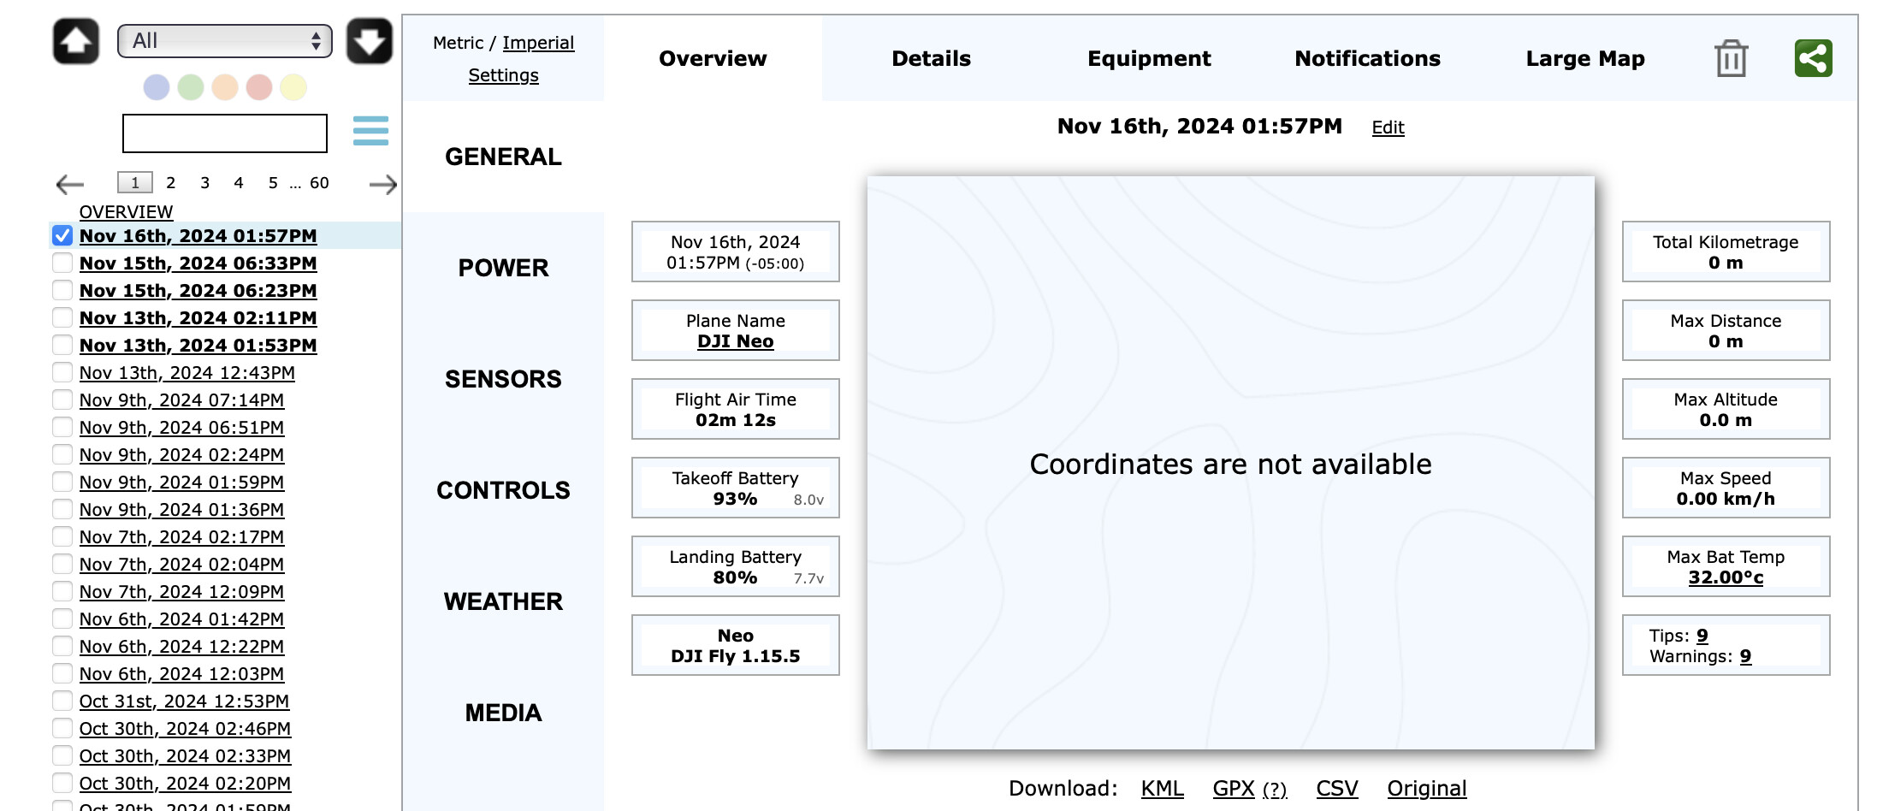
Task: Click the flight search text box
Action: click(x=224, y=133)
